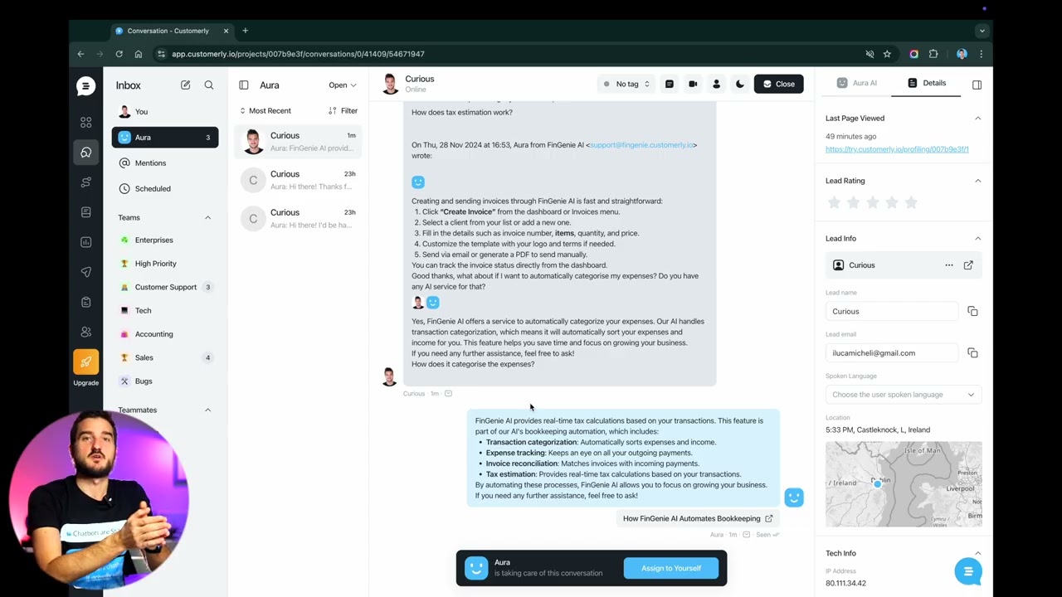The height and width of the screenshot is (597, 1062).
Task: Open the floating chat widget bubble
Action: [968, 571]
